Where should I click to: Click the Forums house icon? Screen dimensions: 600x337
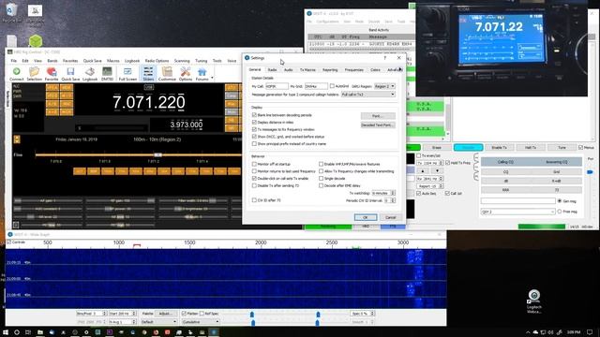(202, 73)
